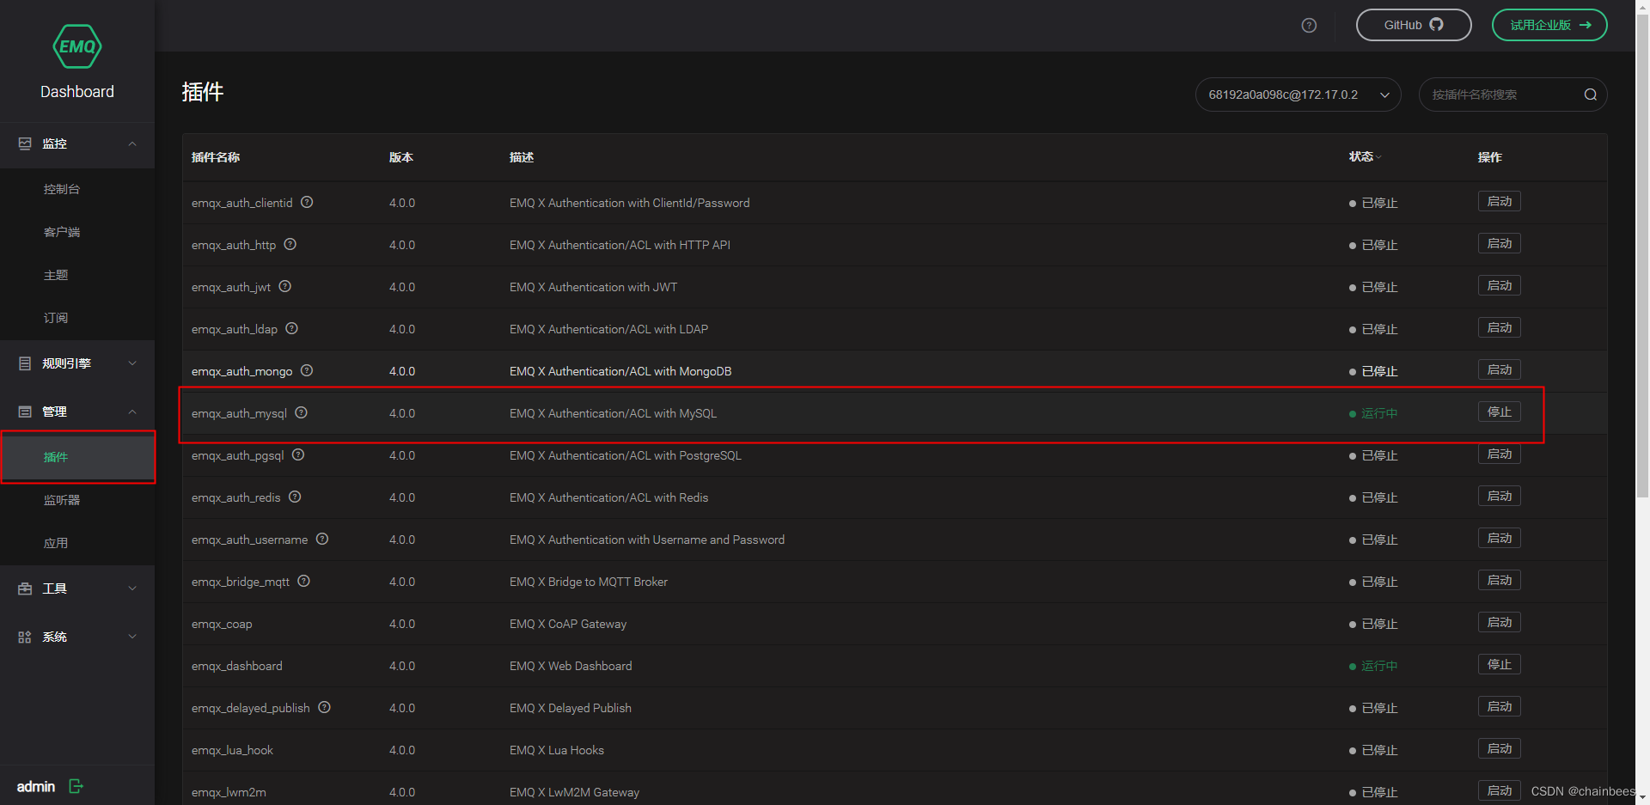Show help info for emqx_auth_mongo
The image size is (1650, 805).
(x=307, y=370)
